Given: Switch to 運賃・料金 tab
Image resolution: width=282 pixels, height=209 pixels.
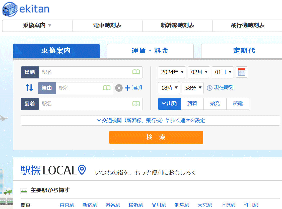Looking at the screenshot, I should [x=150, y=51].
